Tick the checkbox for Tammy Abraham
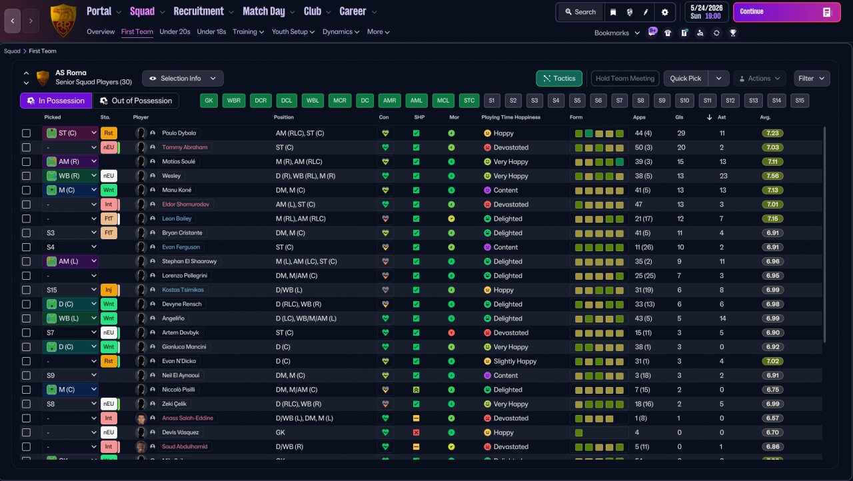 26,147
